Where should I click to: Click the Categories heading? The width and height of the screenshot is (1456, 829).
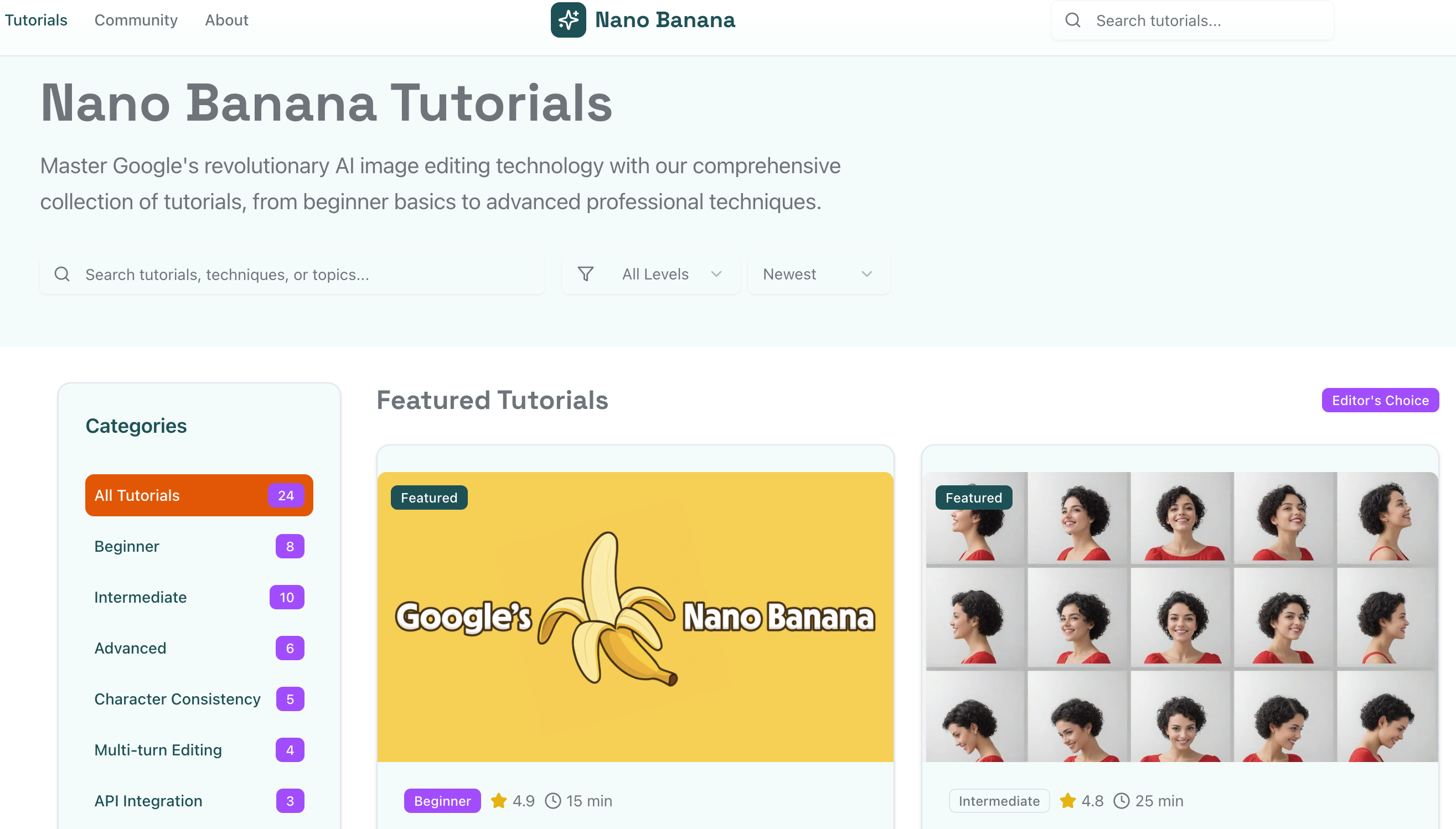(136, 426)
